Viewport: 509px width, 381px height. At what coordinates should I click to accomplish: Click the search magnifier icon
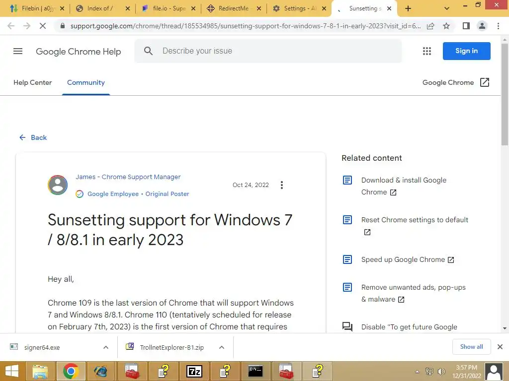click(x=148, y=51)
